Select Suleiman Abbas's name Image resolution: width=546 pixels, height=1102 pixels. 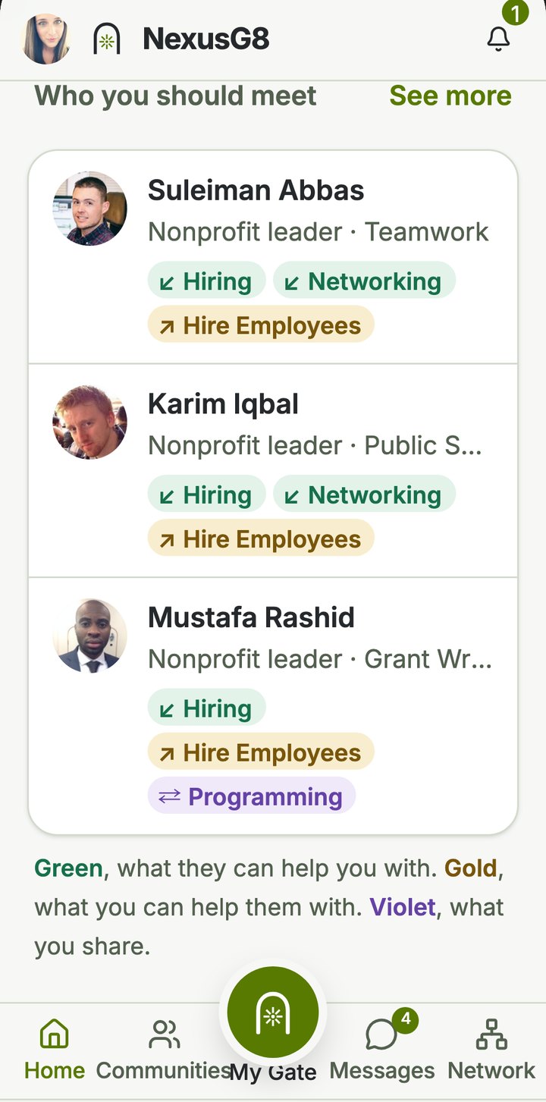256,190
